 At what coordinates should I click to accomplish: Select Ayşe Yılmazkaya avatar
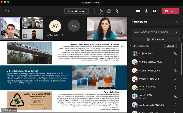(134, 88)
